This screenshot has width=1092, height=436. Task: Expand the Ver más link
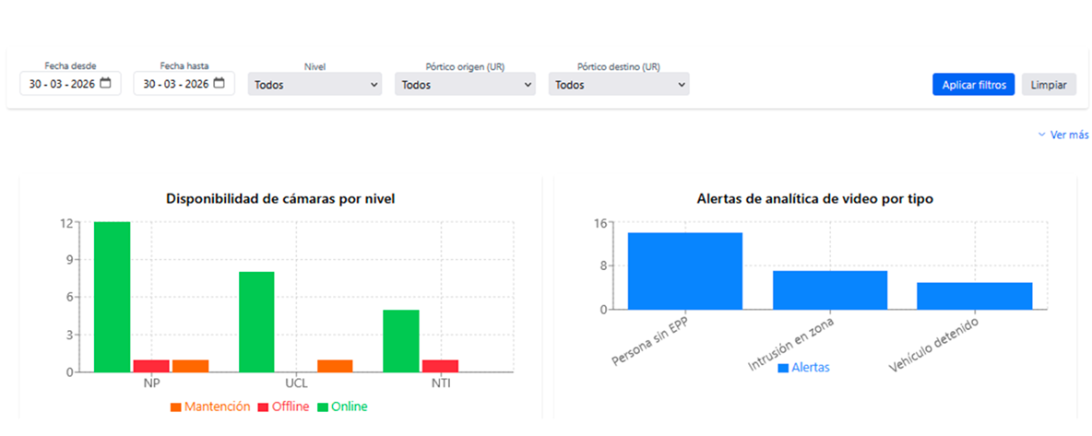point(1062,135)
